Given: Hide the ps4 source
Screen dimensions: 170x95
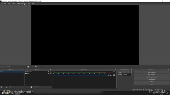Looking at the screenshot, I should pos(48,74).
